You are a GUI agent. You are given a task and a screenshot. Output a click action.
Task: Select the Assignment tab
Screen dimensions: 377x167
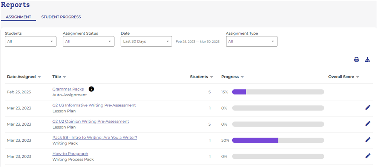18,17
